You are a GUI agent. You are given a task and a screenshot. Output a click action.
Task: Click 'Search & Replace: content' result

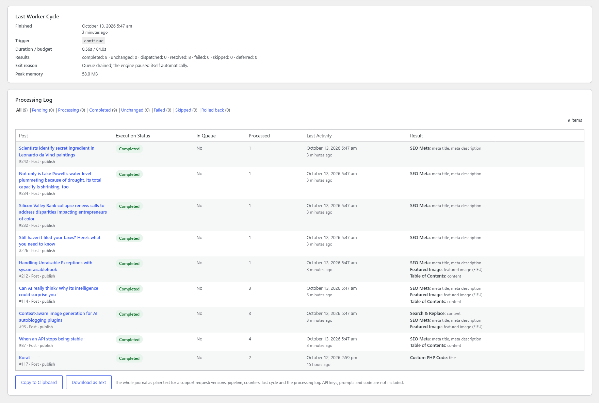(435, 314)
